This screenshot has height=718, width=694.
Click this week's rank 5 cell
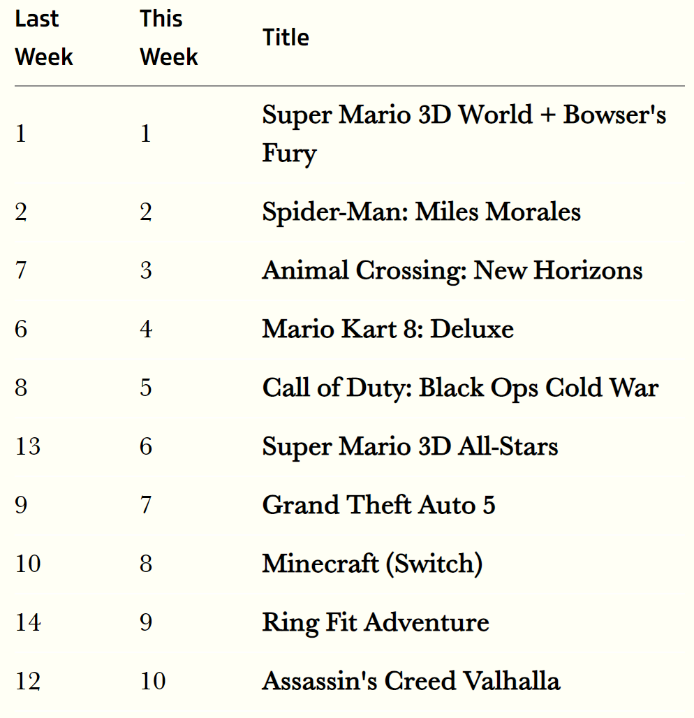146,388
